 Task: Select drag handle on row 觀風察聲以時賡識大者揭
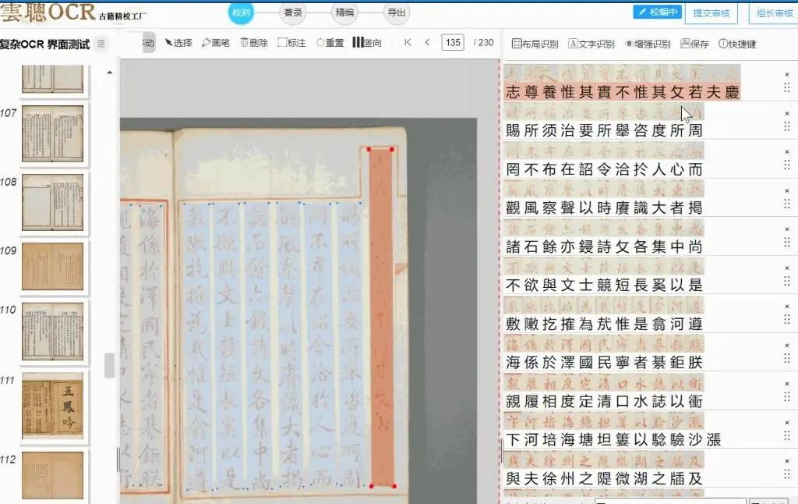click(787, 204)
